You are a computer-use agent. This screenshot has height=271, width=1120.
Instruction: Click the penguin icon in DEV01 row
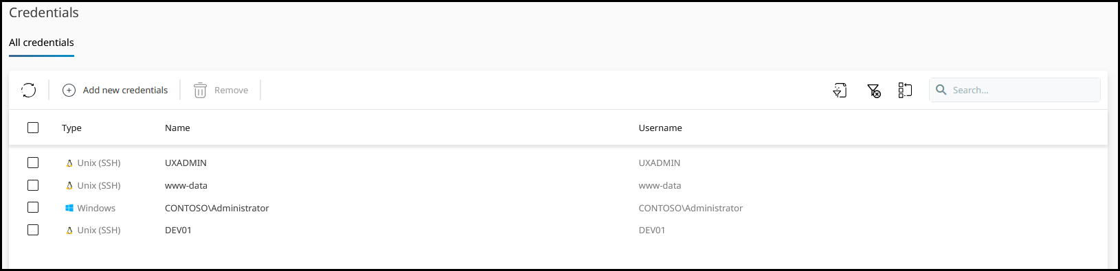(x=69, y=231)
